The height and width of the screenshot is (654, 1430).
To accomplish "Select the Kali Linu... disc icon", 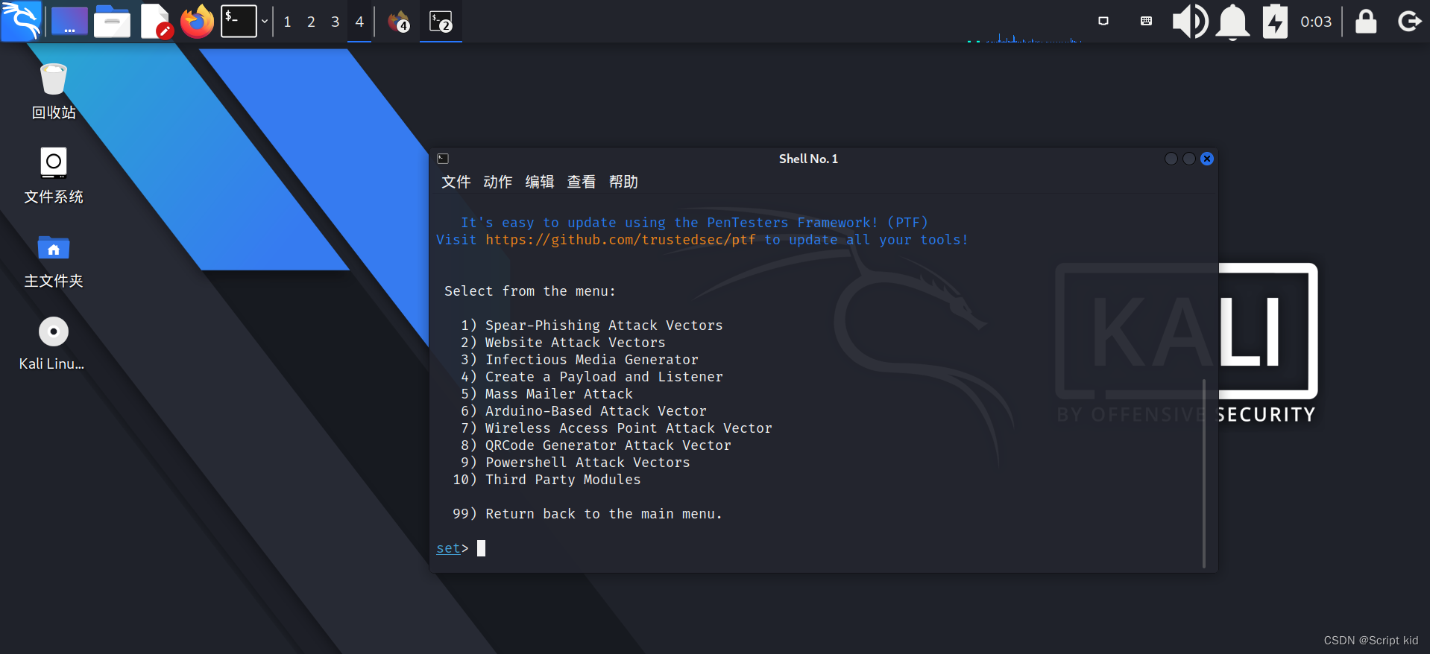I will pos(52,344).
